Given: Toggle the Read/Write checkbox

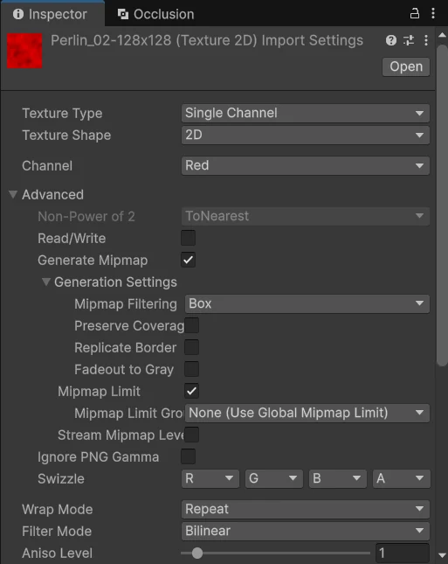Looking at the screenshot, I should pyautogui.click(x=189, y=238).
